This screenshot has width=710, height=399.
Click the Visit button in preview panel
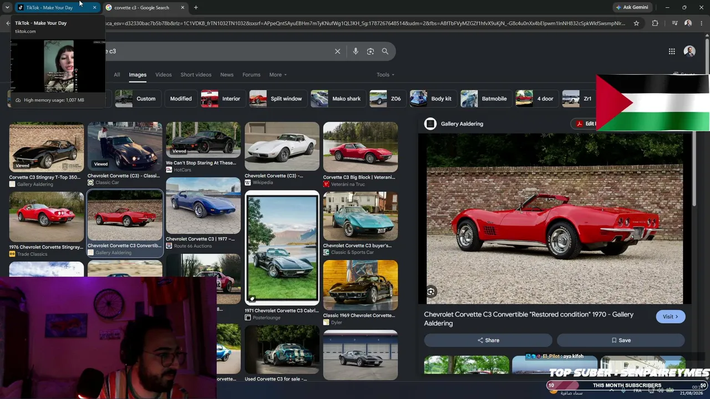click(x=671, y=316)
